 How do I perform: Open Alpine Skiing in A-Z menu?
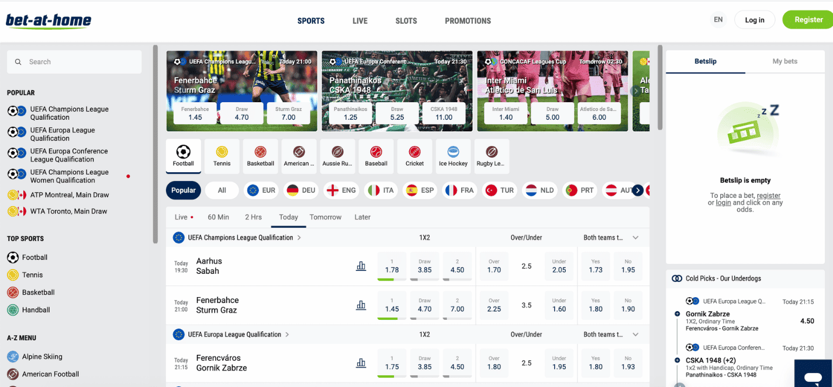coord(35,357)
